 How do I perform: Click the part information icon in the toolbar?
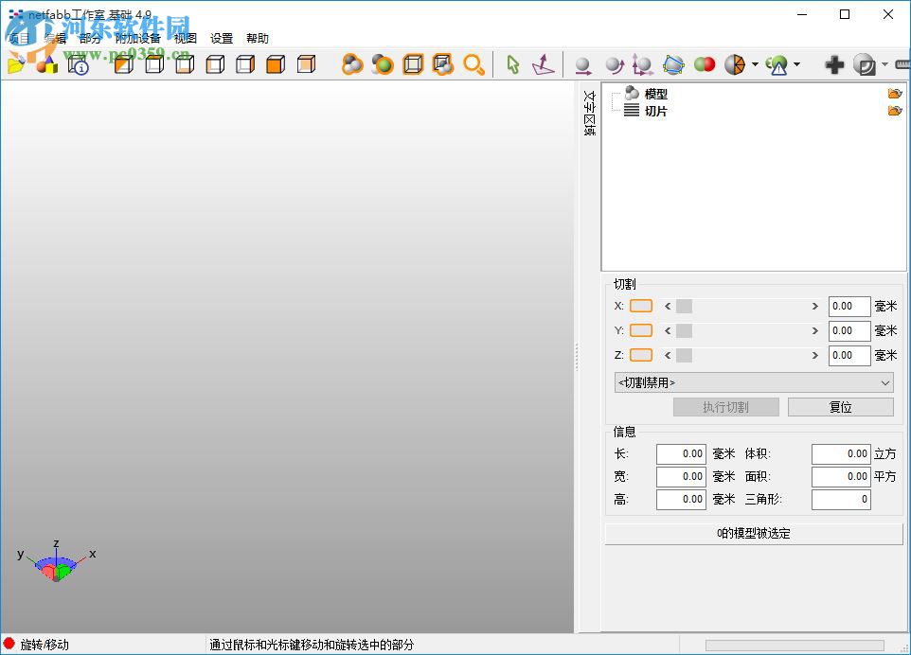pos(77,63)
